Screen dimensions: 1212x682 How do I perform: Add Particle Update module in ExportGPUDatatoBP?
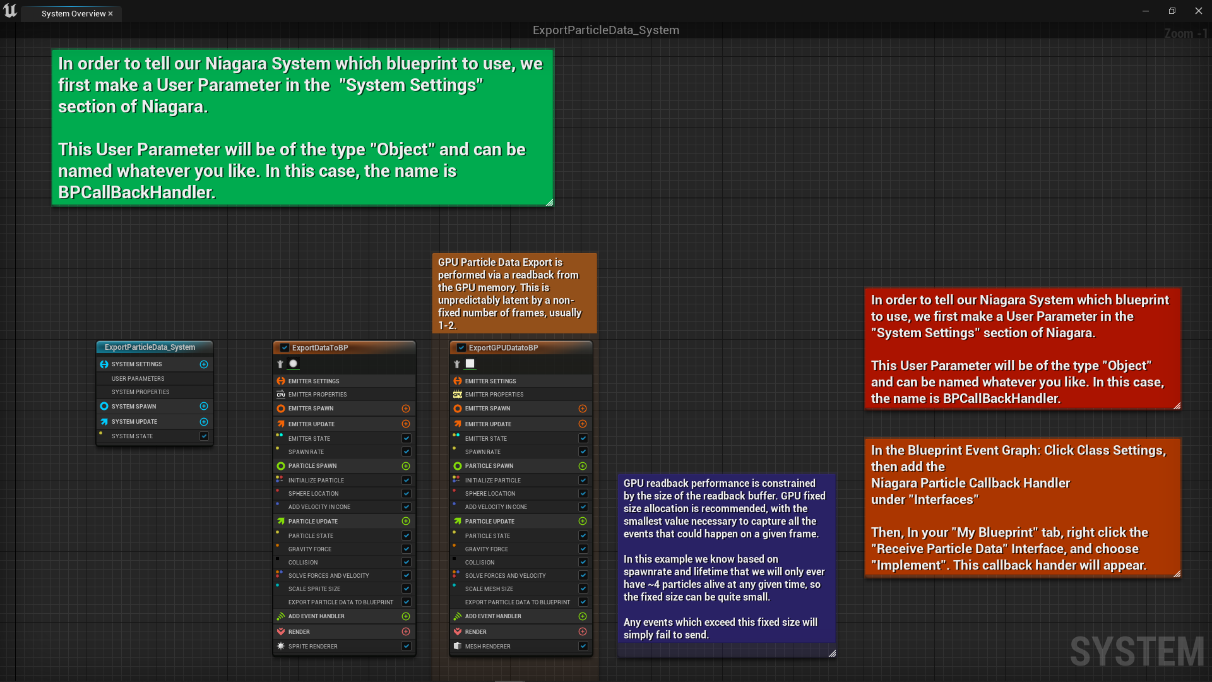click(x=583, y=521)
